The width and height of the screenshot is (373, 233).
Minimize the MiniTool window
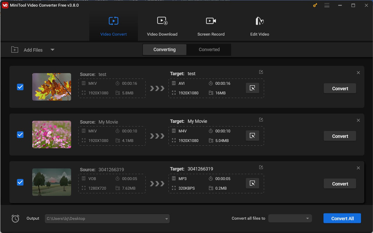coord(340,5)
